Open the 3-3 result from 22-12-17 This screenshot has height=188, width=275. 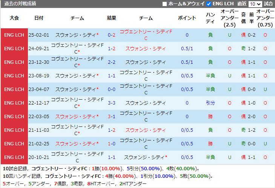111,103
